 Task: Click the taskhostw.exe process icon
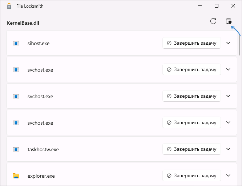[16, 149]
